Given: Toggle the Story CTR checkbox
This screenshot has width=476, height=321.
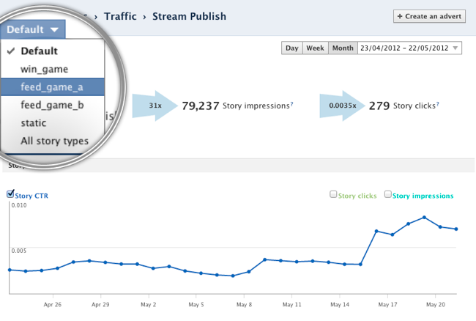Looking at the screenshot, I should [x=11, y=194].
